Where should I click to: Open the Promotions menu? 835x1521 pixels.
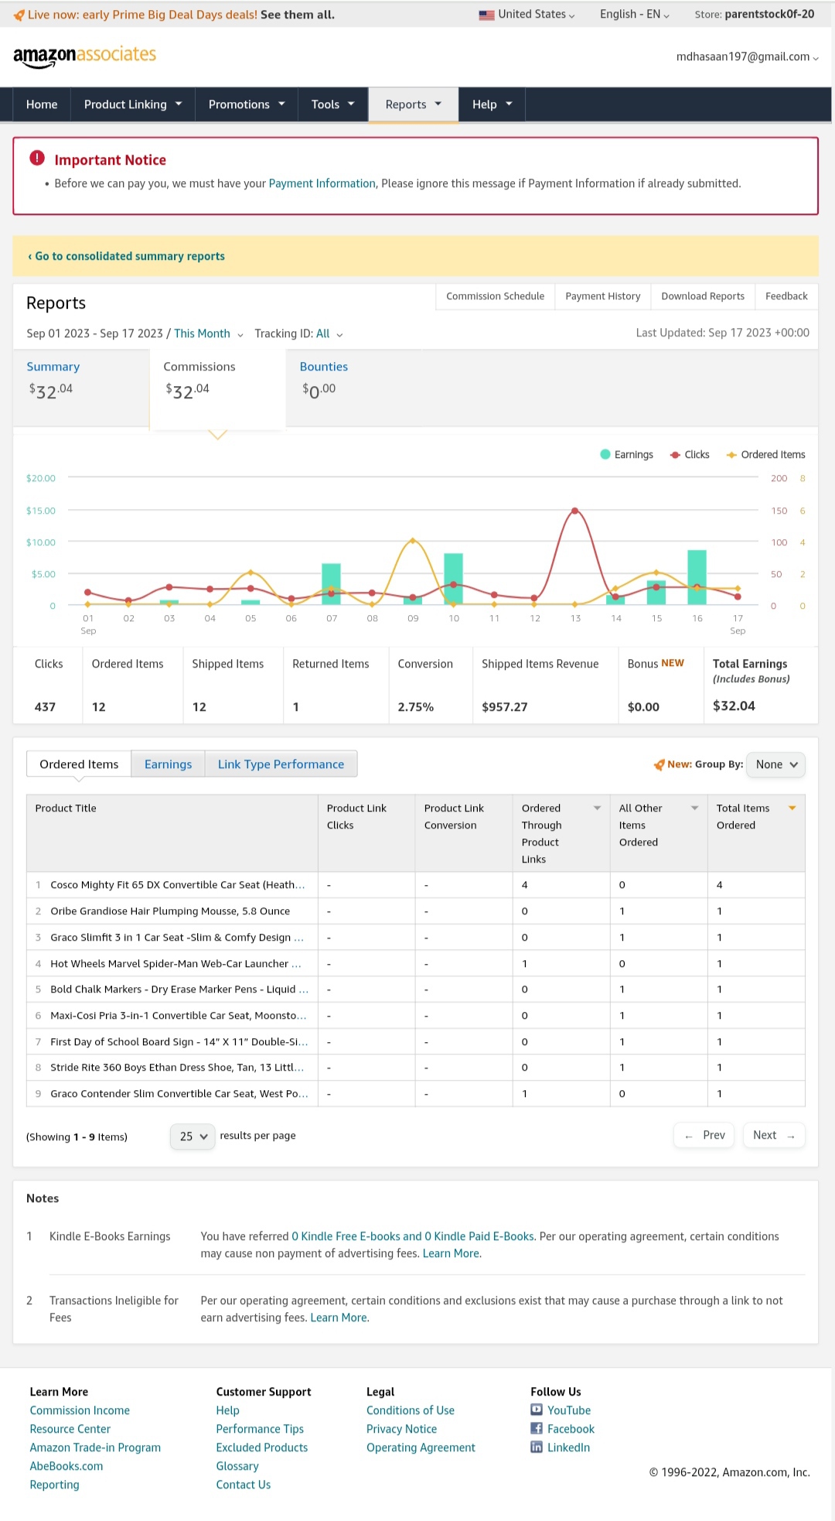[247, 104]
